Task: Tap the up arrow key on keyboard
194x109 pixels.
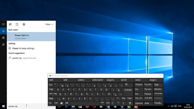Action: click(118, 98)
